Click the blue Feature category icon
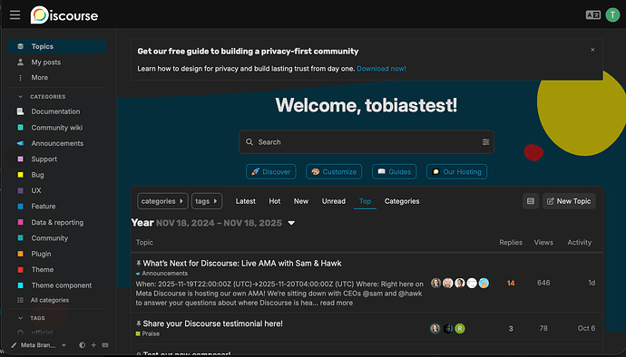 click(20, 207)
